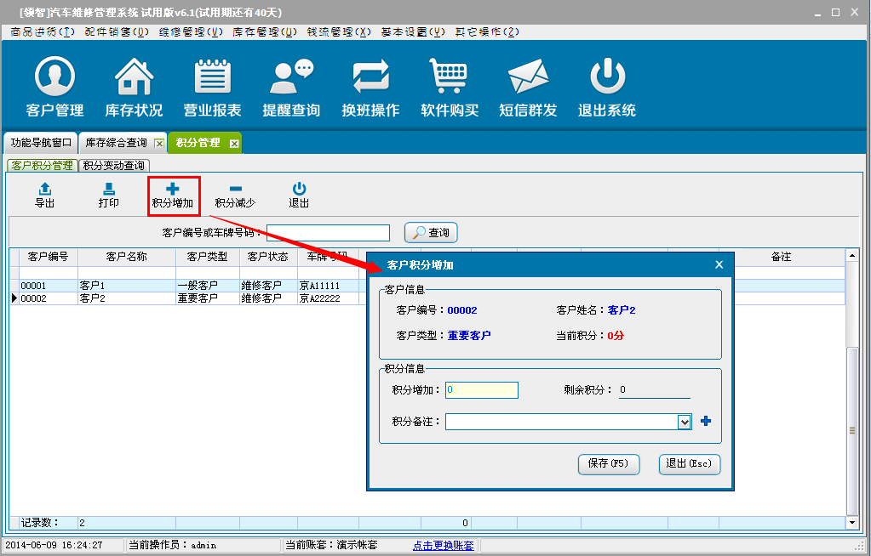Screen dimensions: 871x556
Task: Switch to 积分变动查询 tab
Action: (114, 166)
